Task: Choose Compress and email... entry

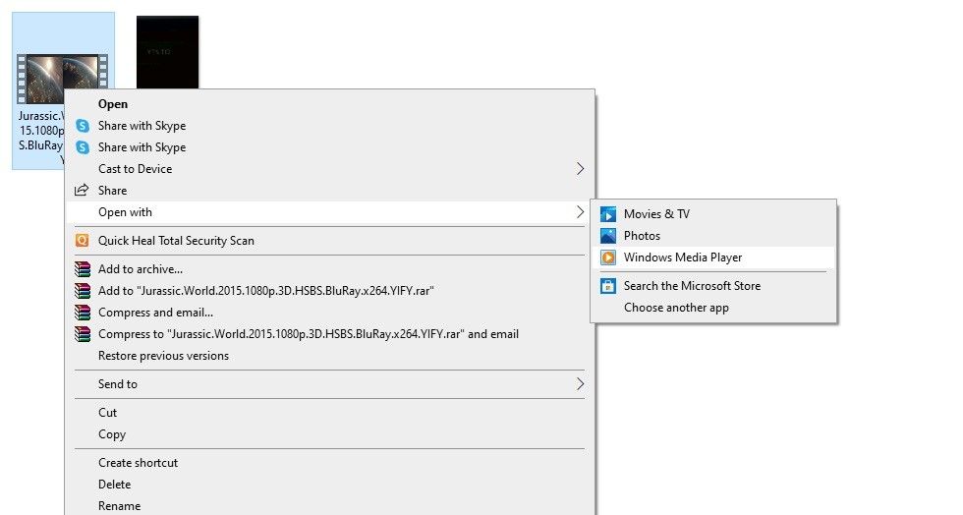Action: (330, 313)
